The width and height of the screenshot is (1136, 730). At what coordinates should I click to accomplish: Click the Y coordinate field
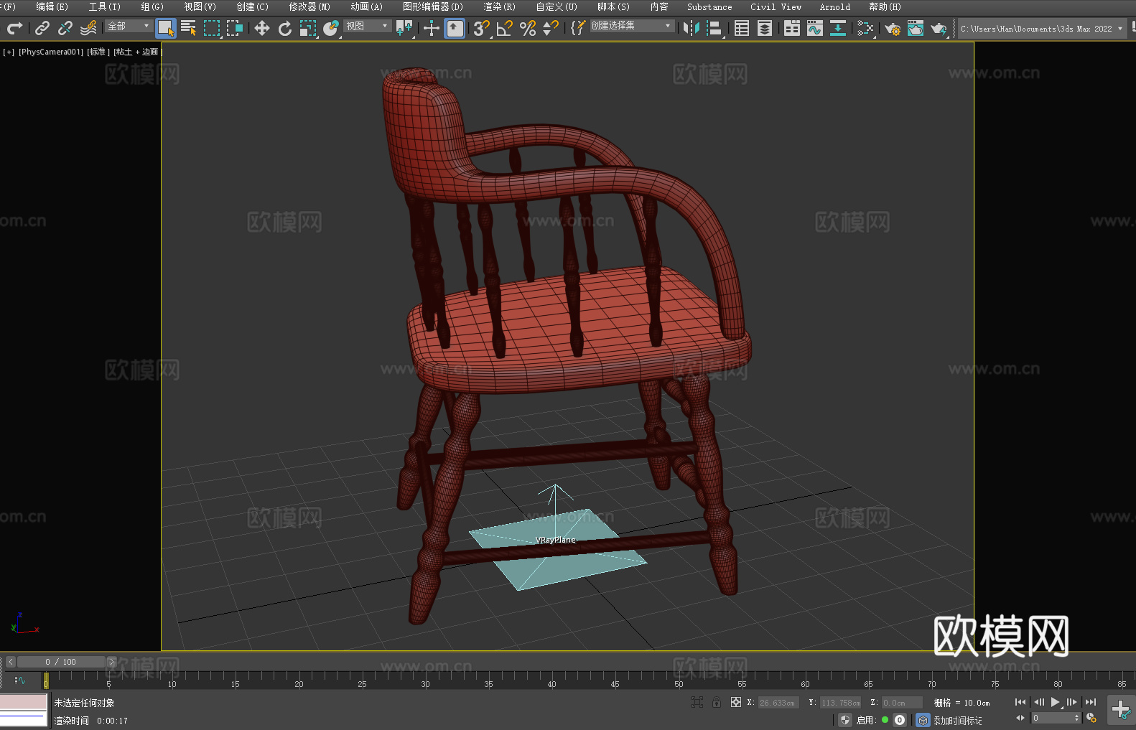tap(841, 703)
